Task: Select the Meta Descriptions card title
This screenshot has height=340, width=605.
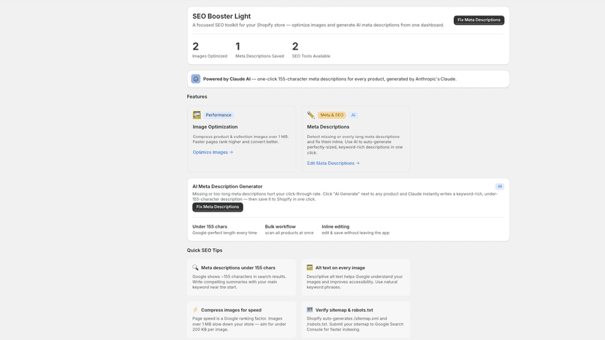Action: (x=328, y=127)
